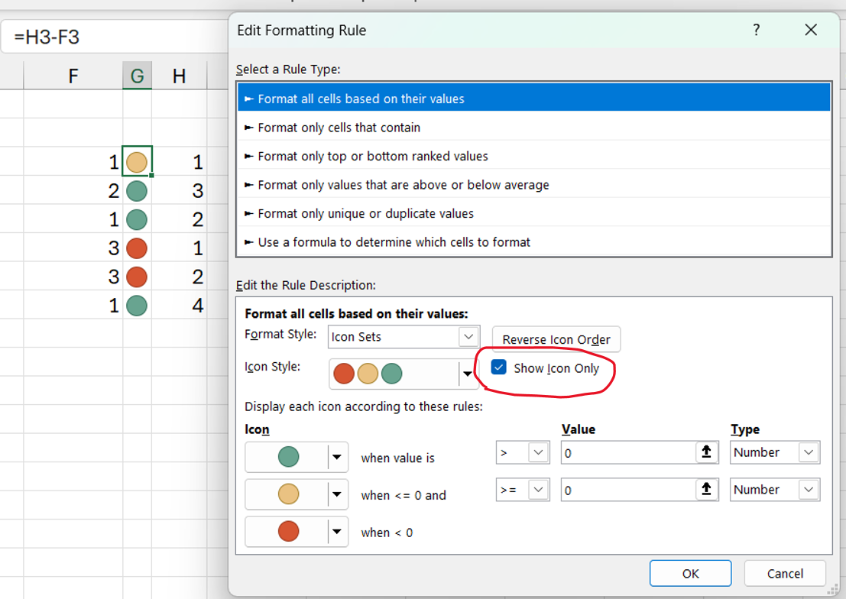Click the first rule's Value input field

pos(628,453)
